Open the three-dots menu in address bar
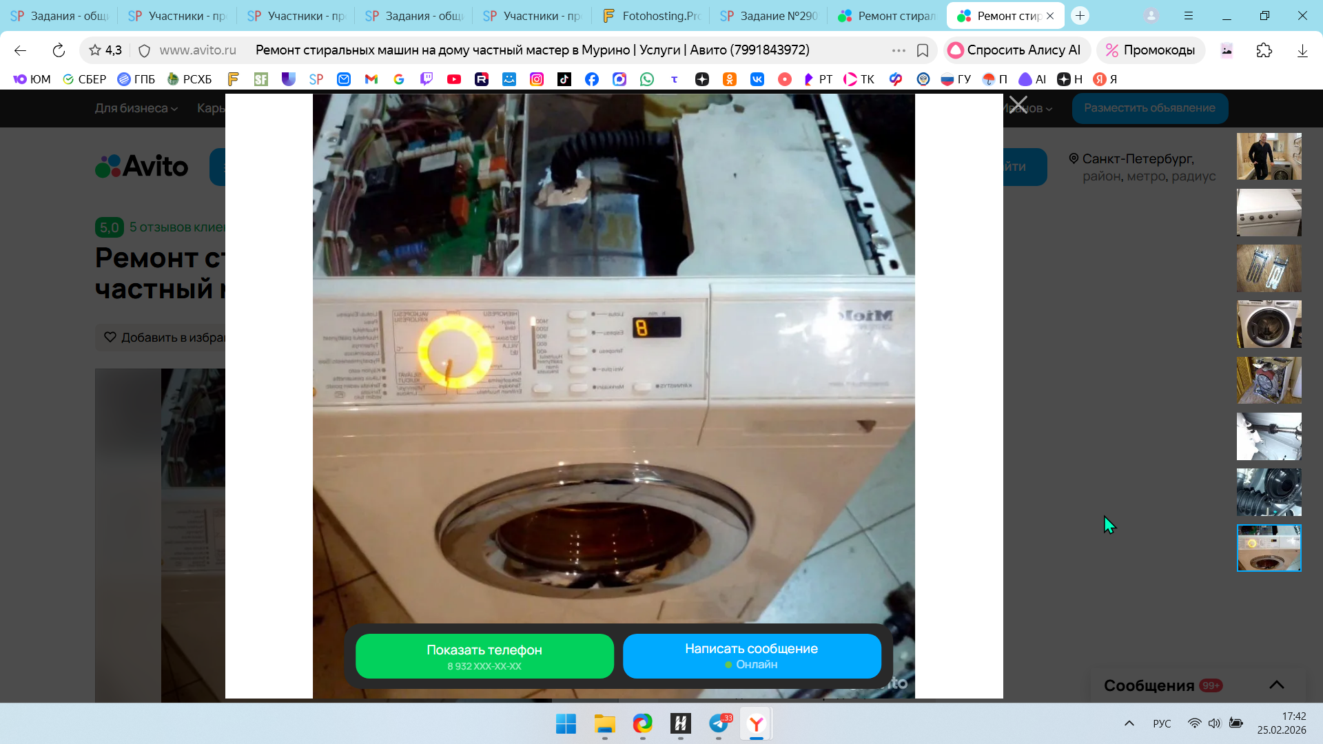Image resolution: width=1323 pixels, height=744 pixels. 899,50
